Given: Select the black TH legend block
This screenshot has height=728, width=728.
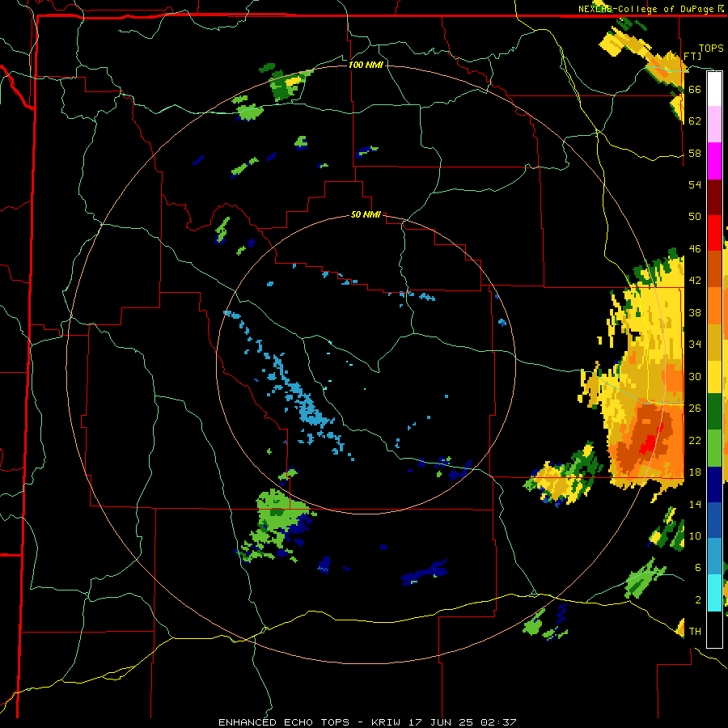Looking at the screenshot, I should click(714, 629).
